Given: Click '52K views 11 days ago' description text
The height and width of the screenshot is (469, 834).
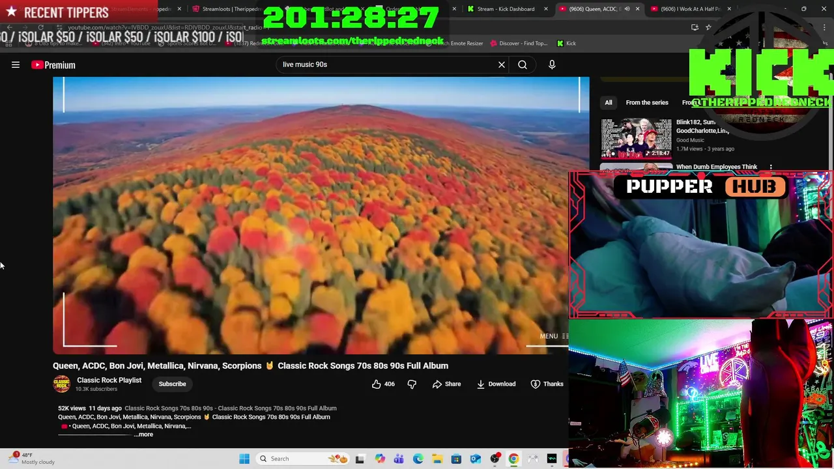Looking at the screenshot, I should click(90, 408).
